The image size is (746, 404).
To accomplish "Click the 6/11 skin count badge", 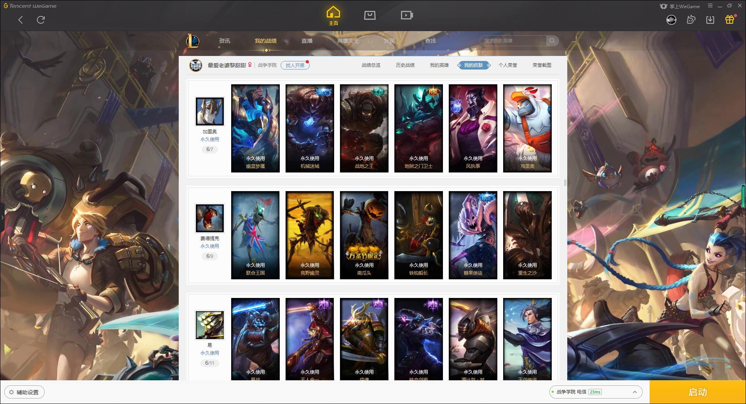I will 210,363.
